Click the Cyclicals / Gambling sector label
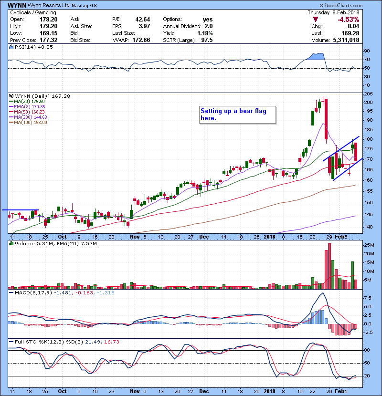 (33, 12)
